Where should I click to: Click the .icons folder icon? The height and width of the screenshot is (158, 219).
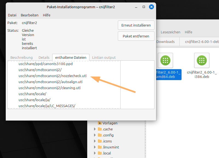(100, 141)
